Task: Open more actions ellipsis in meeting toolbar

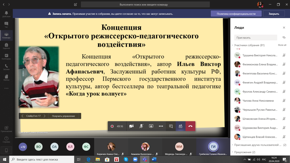Action: pos(161,126)
